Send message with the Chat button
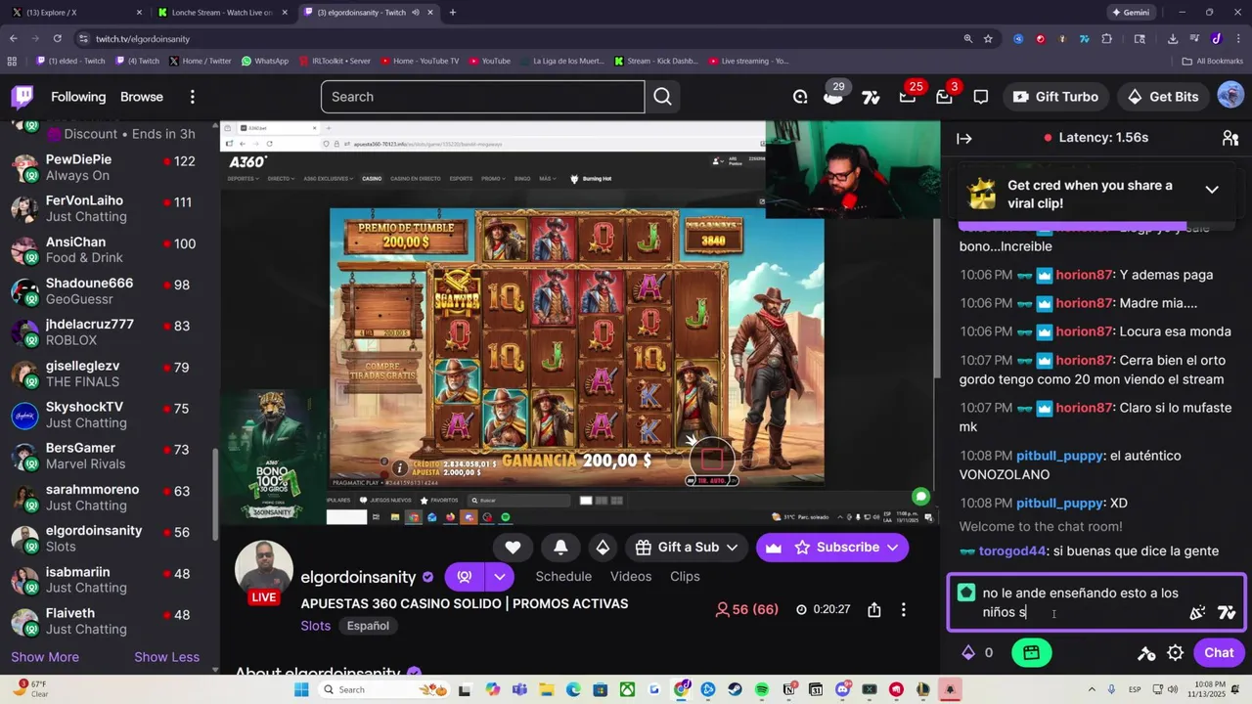 click(1219, 652)
